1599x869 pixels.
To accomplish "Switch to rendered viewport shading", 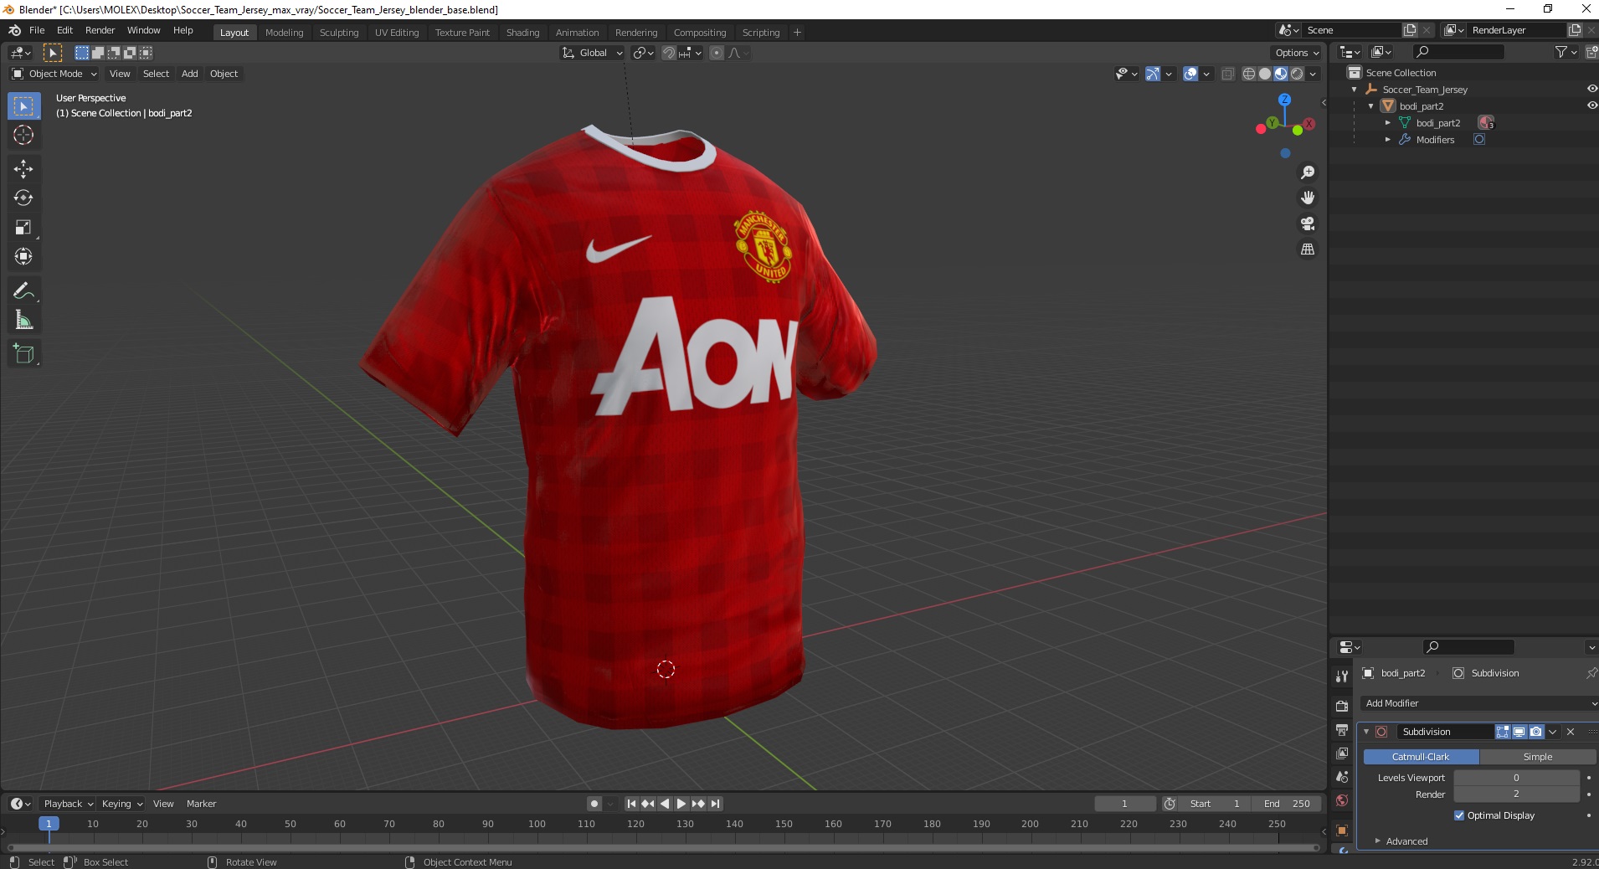I will click(x=1297, y=74).
